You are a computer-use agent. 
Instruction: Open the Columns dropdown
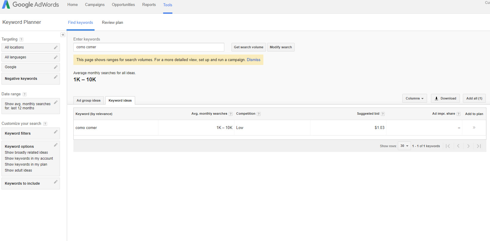pos(415,98)
